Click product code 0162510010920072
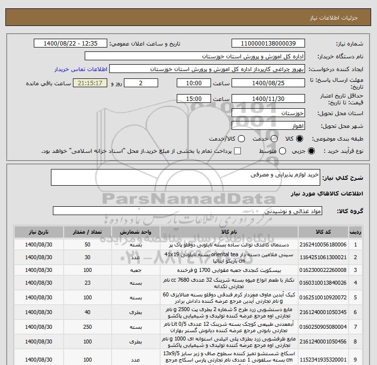Image resolution: width=377 pixels, height=365 pixels. pyautogui.click(x=323, y=297)
